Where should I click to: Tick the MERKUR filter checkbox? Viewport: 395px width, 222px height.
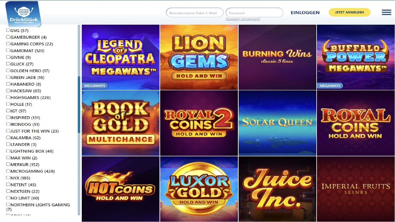coord(8,164)
